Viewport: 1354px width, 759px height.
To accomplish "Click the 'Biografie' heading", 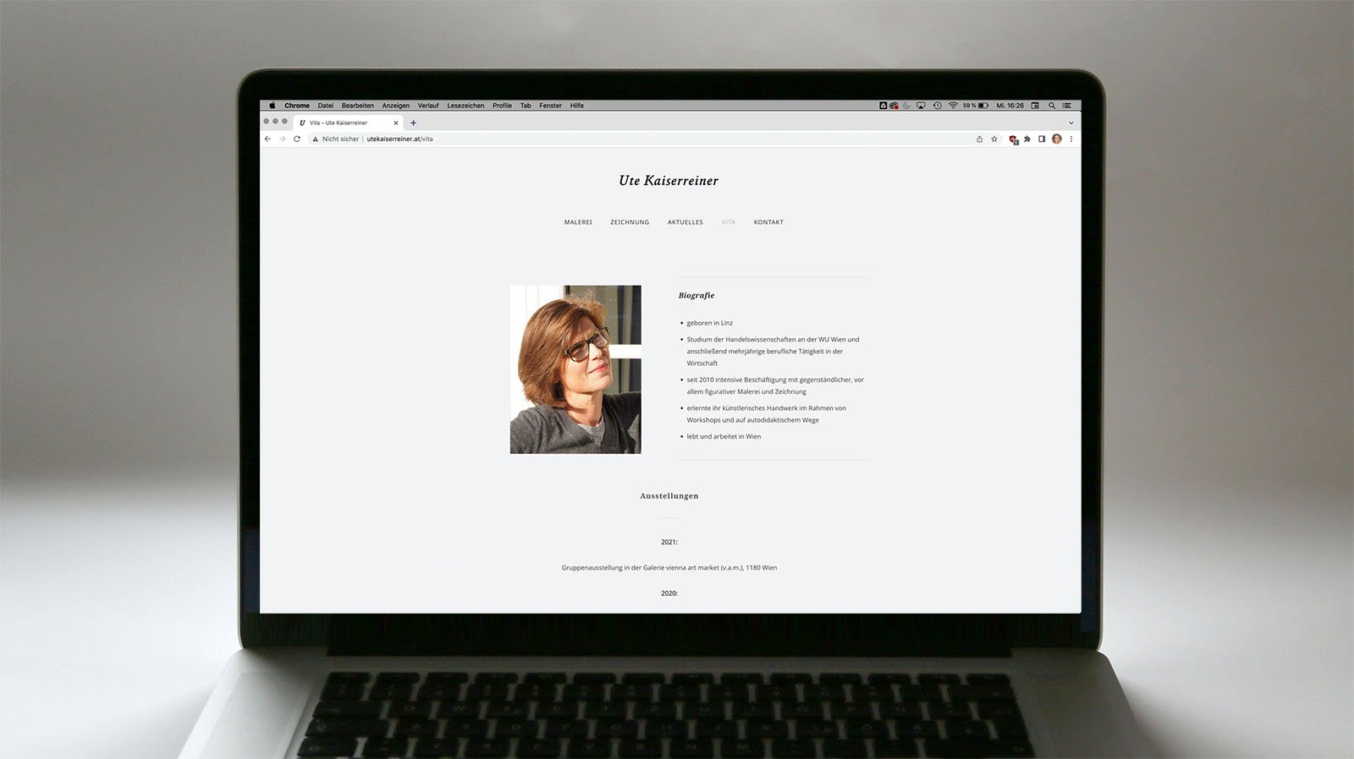I will 696,295.
